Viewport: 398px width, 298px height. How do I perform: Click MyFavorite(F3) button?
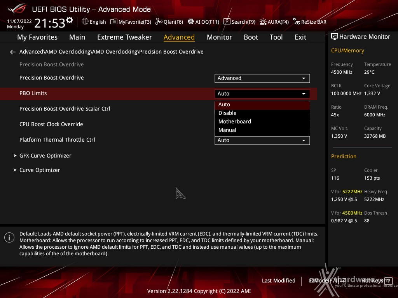[x=131, y=22]
